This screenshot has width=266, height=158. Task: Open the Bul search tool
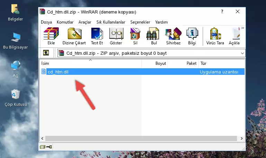[x=154, y=36]
